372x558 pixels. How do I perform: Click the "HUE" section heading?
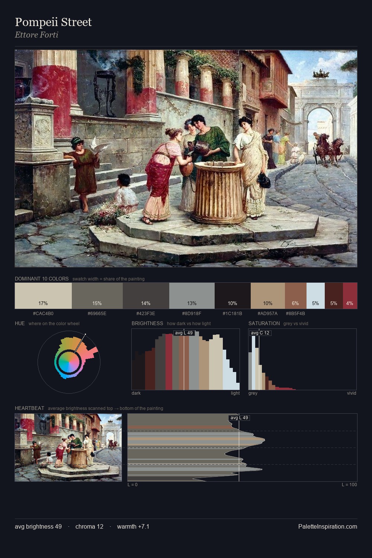[20, 323]
